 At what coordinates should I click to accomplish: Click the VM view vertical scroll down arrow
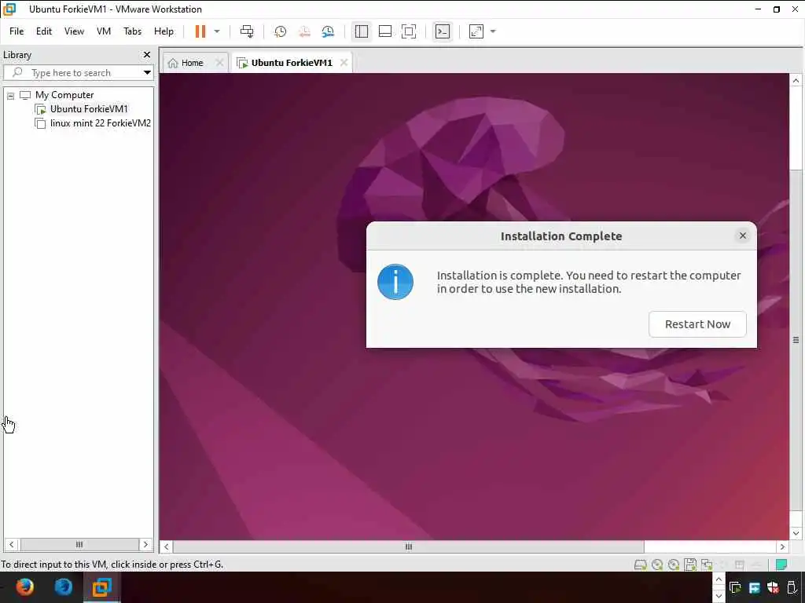796,533
